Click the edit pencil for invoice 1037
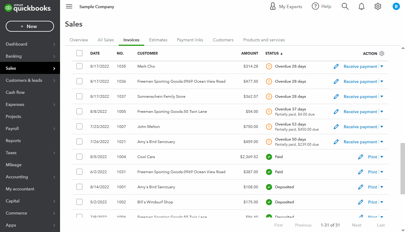Image resolution: width=405 pixels, height=232 pixels. [336, 97]
